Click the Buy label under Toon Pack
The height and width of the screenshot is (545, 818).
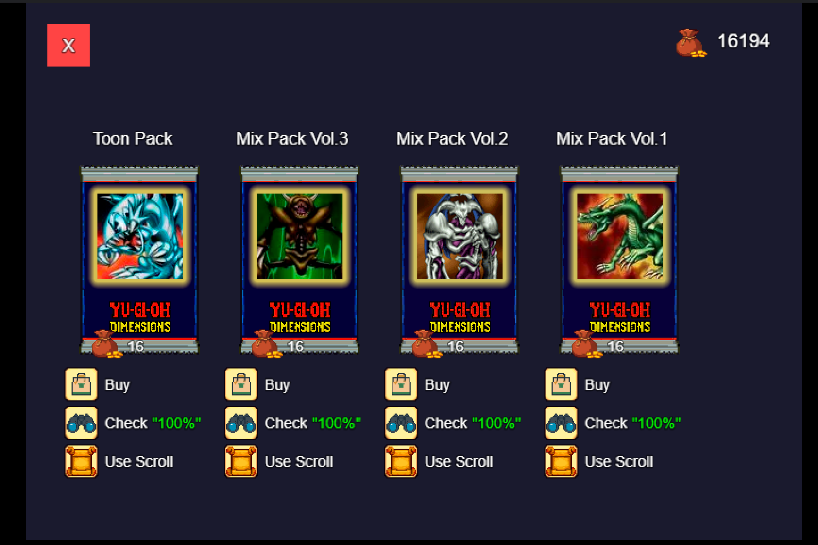(117, 385)
